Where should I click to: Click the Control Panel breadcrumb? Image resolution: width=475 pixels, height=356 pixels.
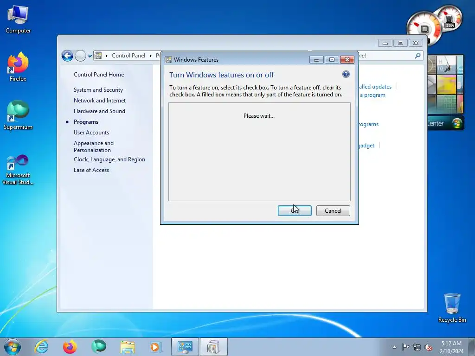point(128,56)
